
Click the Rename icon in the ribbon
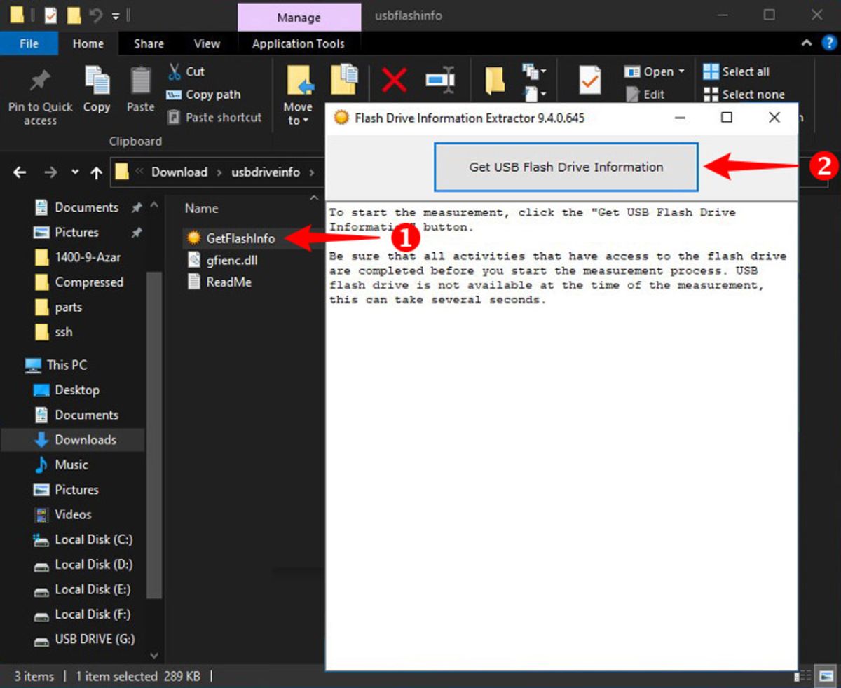tap(441, 80)
